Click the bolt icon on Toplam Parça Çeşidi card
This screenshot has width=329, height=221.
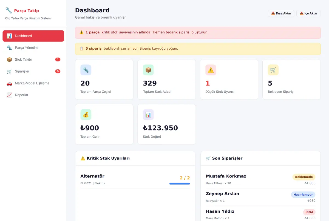86,70
